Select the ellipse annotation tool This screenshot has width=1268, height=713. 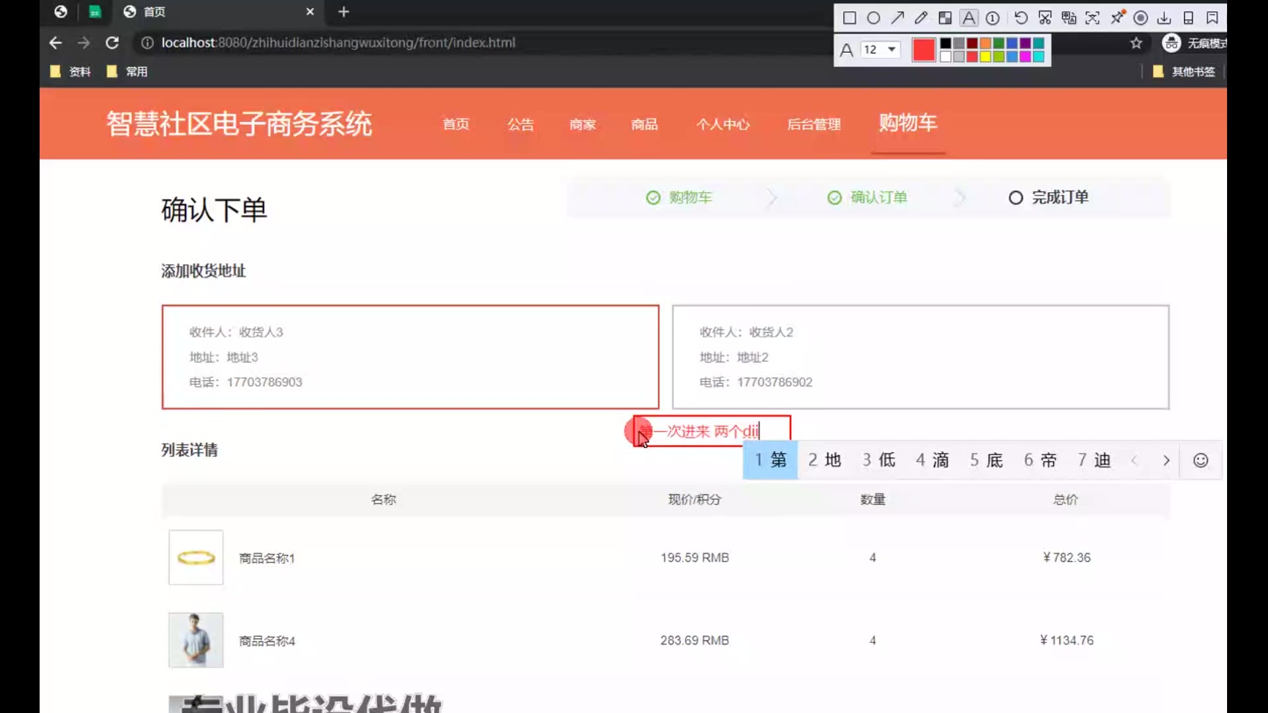[x=873, y=18]
